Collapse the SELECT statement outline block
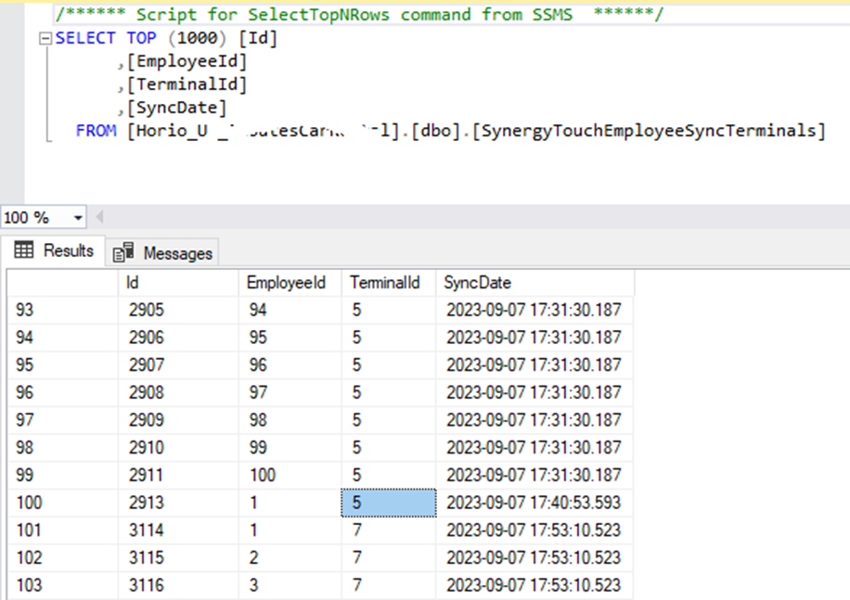Viewport: 850px width, 600px height. pyautogui.click(x=45, y=38)
